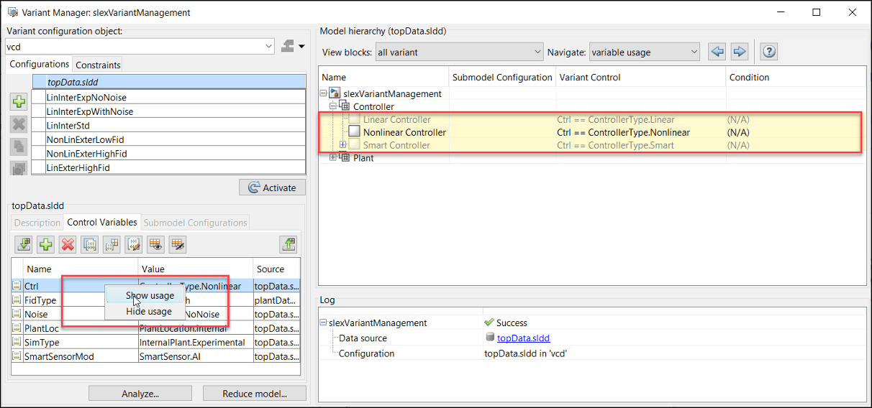
Task: Choose Hide usage from context menu
Action: coord(149,312)
